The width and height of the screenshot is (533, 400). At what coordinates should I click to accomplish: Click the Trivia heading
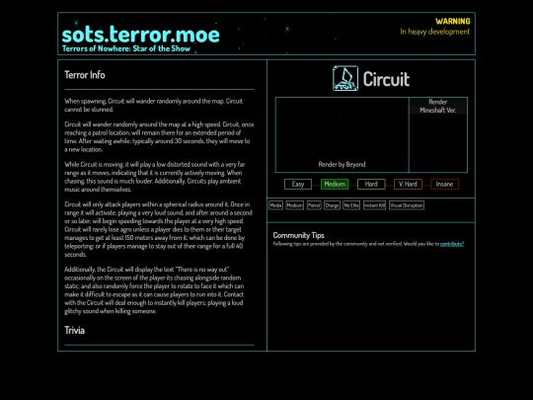click(74, 330)
